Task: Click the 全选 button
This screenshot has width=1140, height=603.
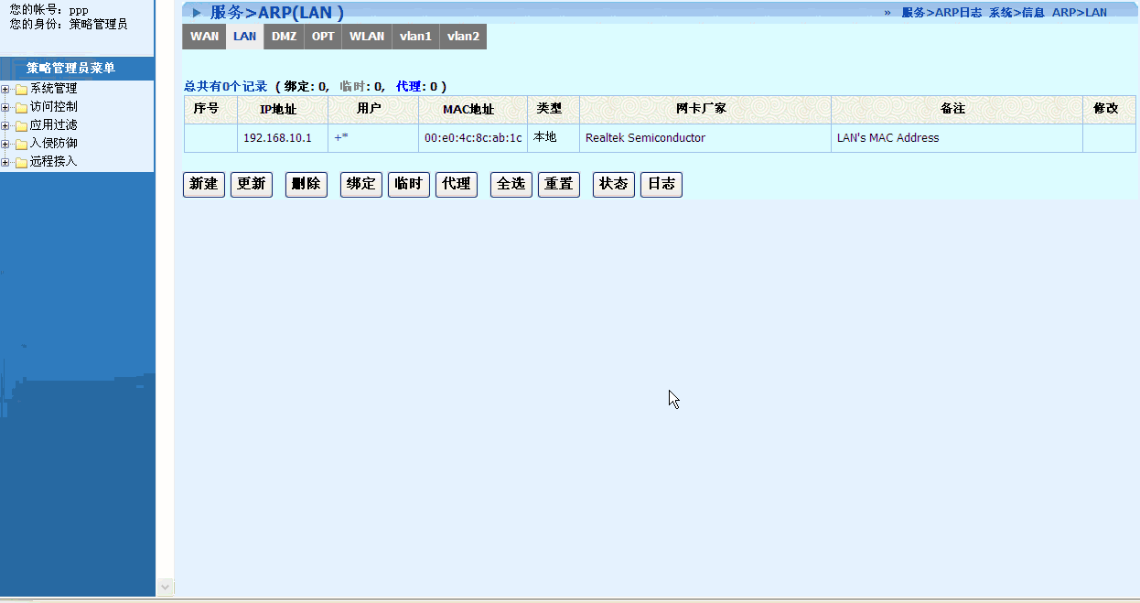Action: click(x=511, y=184)
